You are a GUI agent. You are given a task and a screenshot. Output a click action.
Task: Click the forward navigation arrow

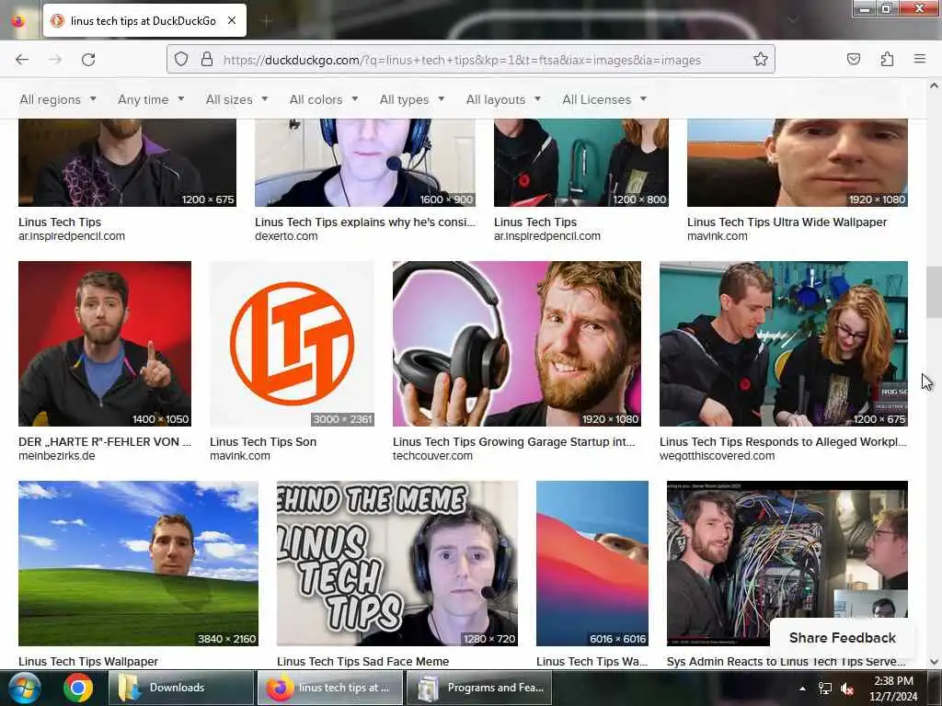(x=55, y=60)
